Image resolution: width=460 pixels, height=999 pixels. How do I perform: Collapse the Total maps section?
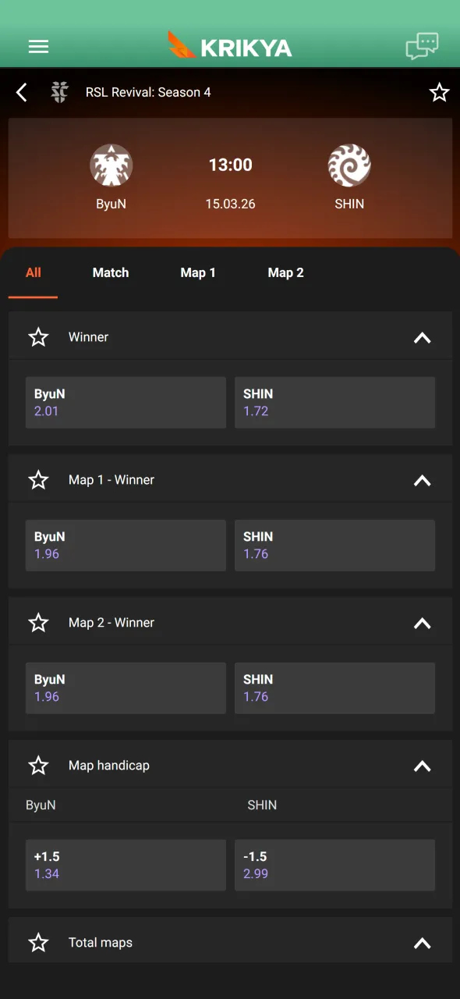coord(422,942)
